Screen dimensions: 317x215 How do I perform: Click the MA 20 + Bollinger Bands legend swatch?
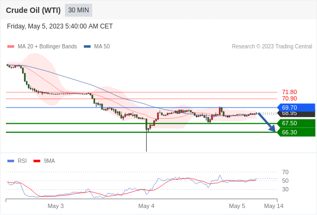coord(11,47)
